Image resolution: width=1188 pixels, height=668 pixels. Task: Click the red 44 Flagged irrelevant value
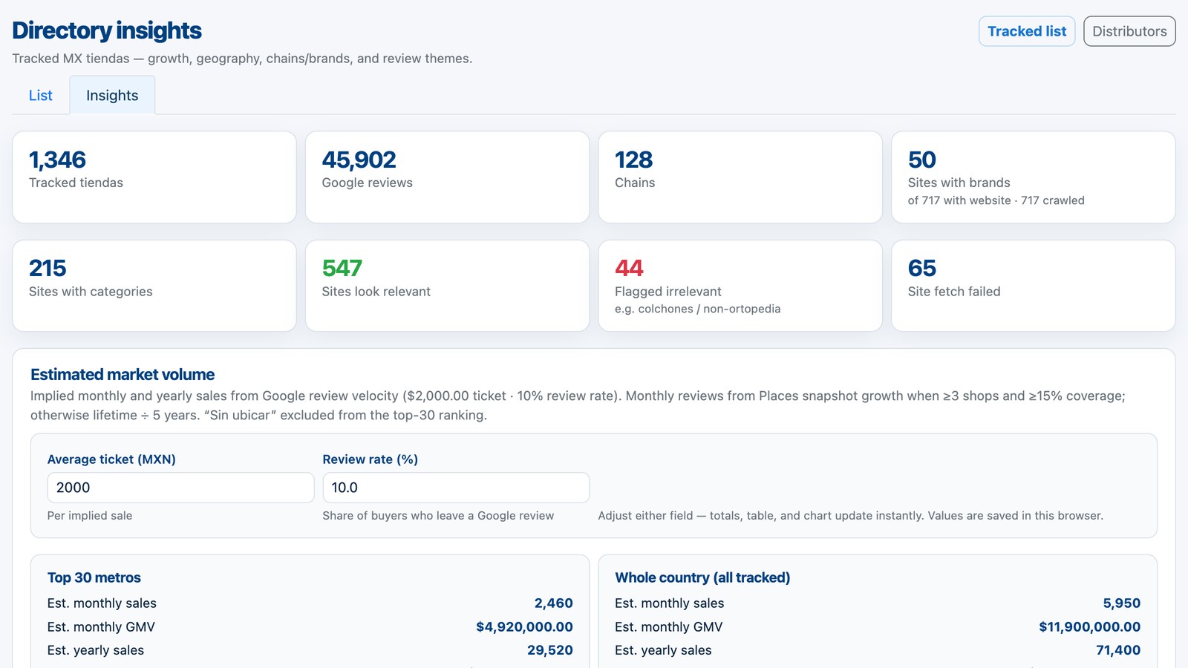pos(629,268)
